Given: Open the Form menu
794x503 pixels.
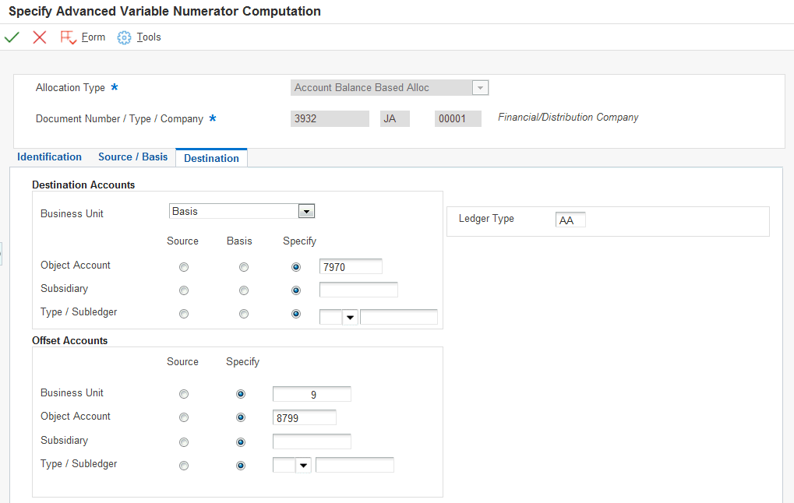Looking at the screenshot, I should [x=93, y=37].
